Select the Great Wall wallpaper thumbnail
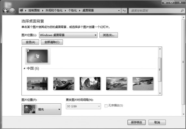This screenshot has width=186, height=129. click(64, 84)
